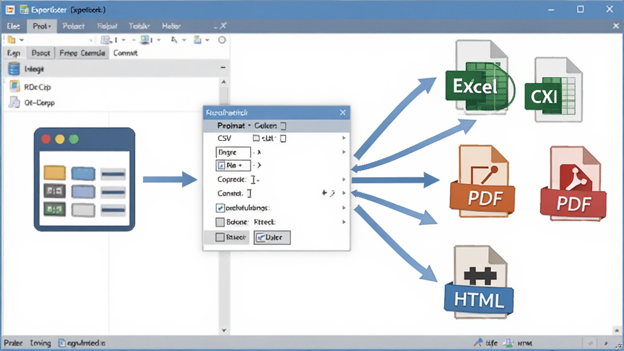The image size is (624, 351).
Task: Click the round circle icon in the toolbar
Action: 222,40
